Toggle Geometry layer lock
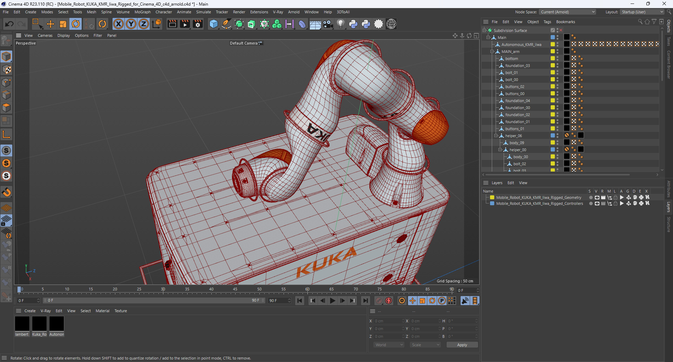 [x=616, y=197]
